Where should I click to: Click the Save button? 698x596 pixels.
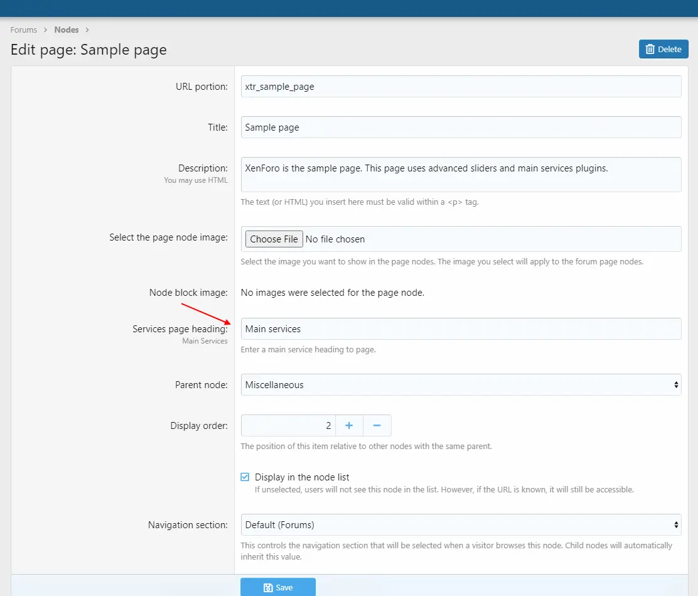[278, 587]
